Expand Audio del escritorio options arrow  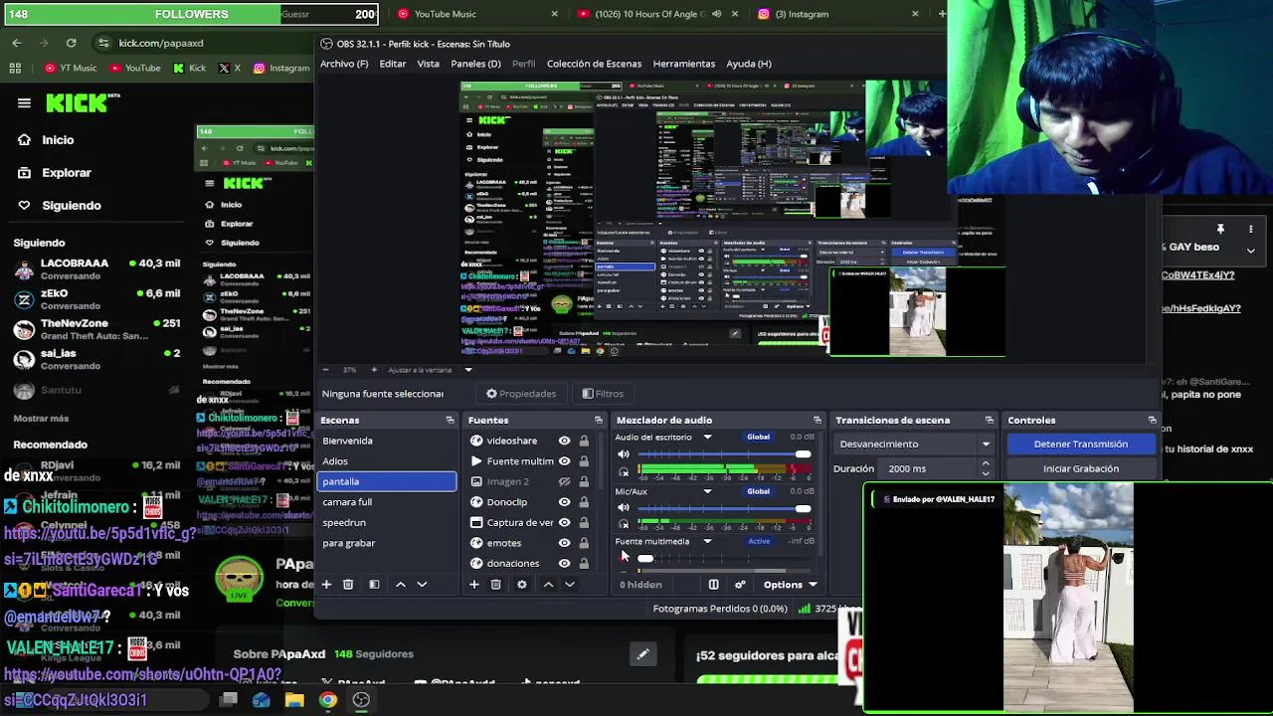tap(707, 438)
